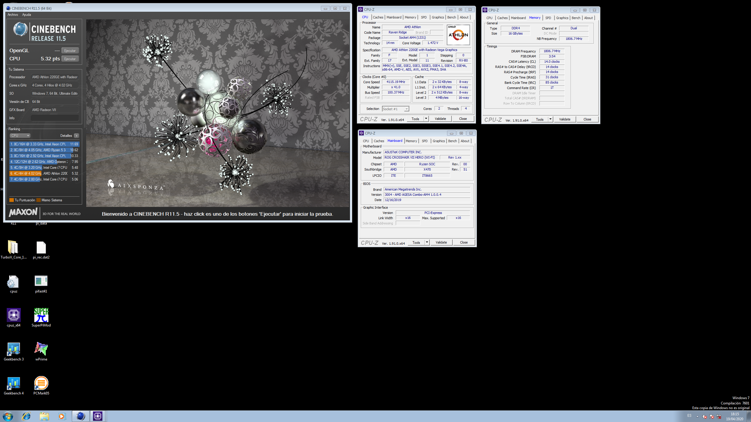Screen dimensions: 751x422
Task: Click the ES language indicator in taskbar
Action: (x=689, y=416)
